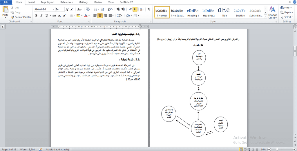
Task: Toggle Bold formatting
Action: click(x=36, y=16)
